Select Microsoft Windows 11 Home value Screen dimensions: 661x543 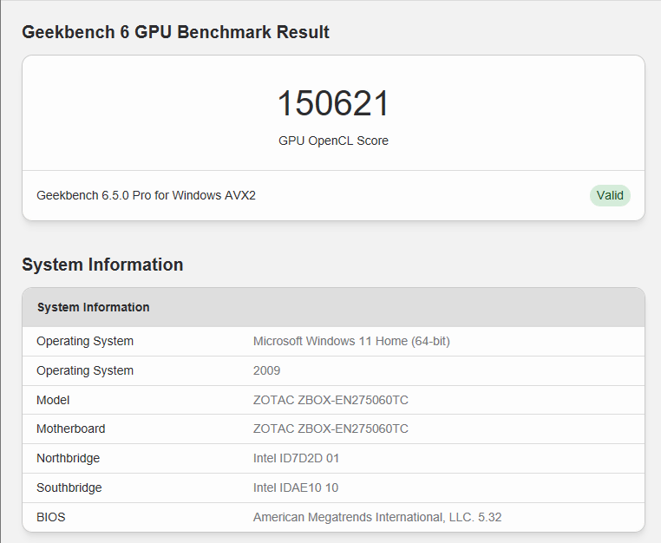[351, 341]
